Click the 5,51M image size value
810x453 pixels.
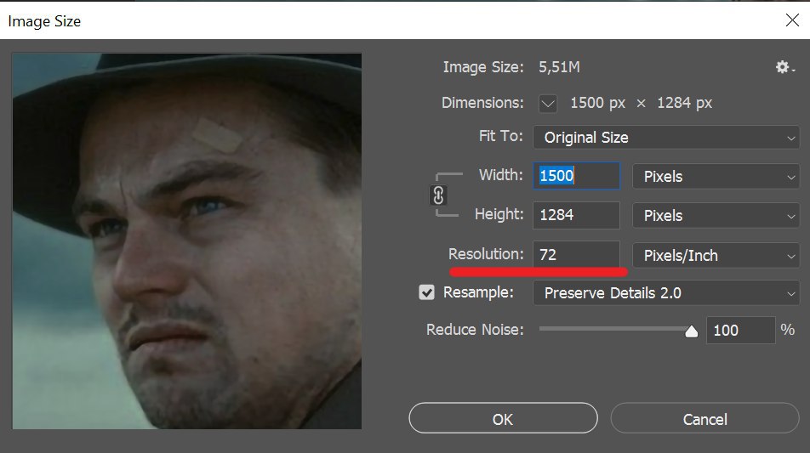tap(560, 68)
